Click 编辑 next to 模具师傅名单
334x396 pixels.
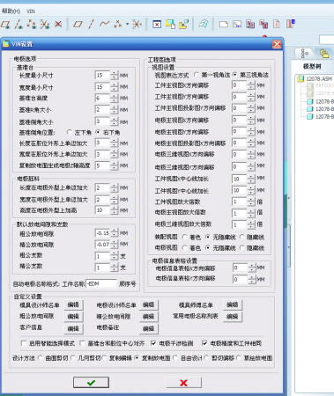pyautogui.click(x=233, y=304)
